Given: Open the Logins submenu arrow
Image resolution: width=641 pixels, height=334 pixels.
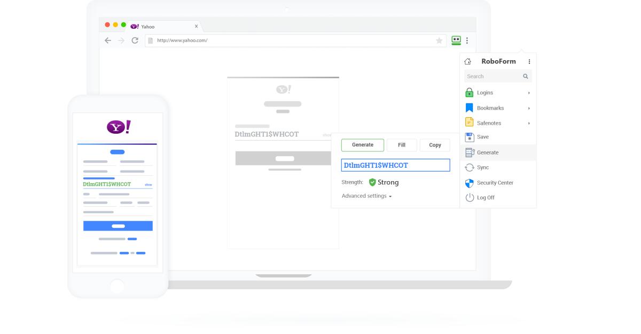Looking at the screenshot, I should pyautogui.click(x=529, y=92).
